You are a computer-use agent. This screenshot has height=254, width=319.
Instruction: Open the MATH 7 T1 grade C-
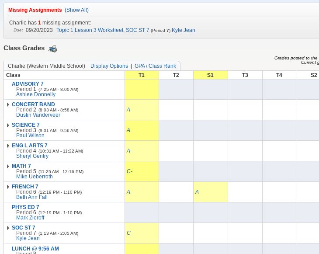coord(129,171)
